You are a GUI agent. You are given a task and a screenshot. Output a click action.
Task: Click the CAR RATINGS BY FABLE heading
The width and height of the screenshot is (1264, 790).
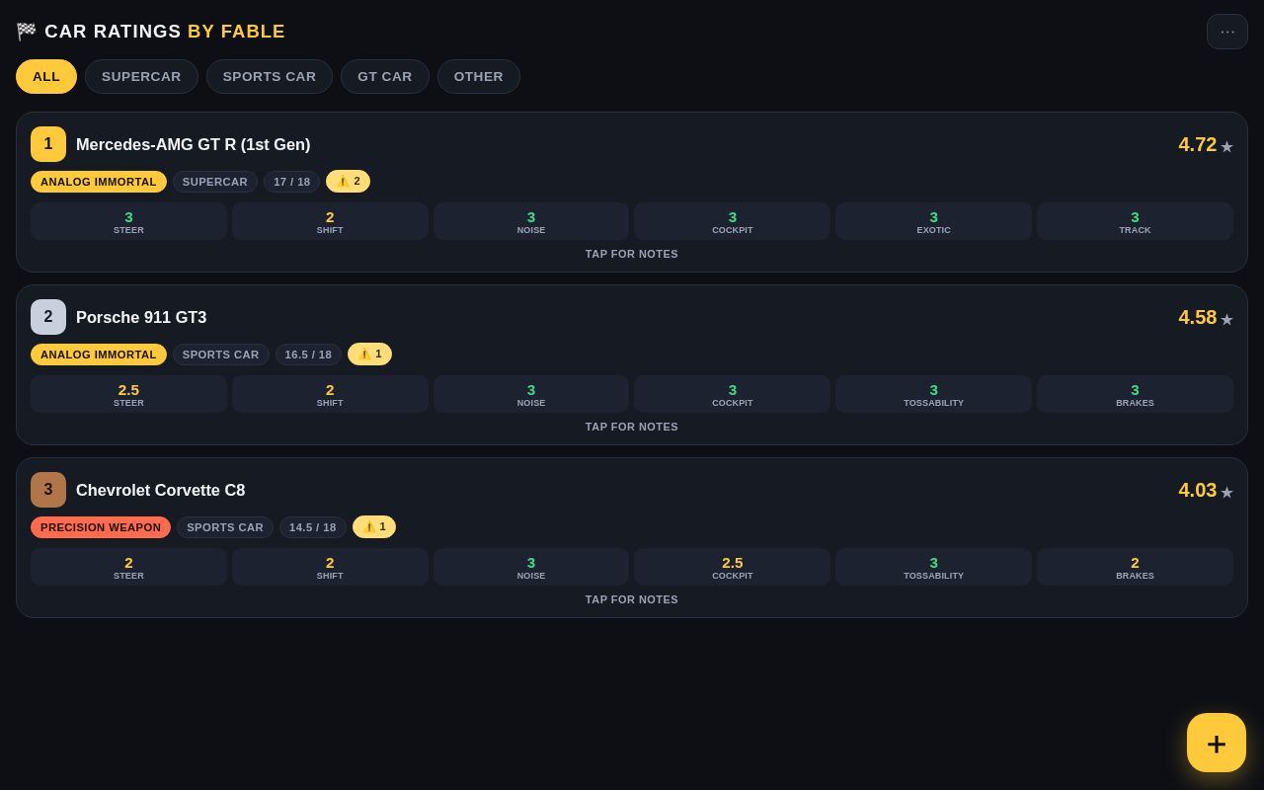tap(165, 32)
